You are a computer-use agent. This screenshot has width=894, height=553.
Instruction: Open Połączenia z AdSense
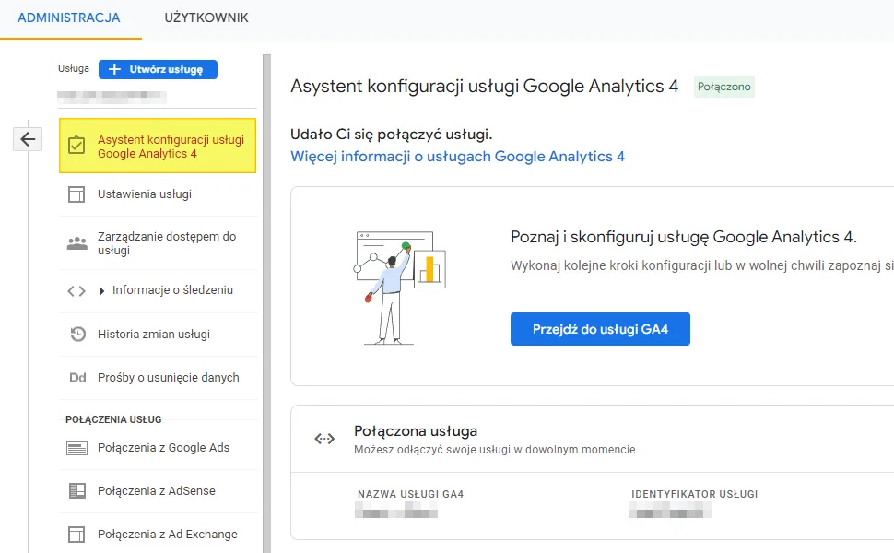(158, 491)
